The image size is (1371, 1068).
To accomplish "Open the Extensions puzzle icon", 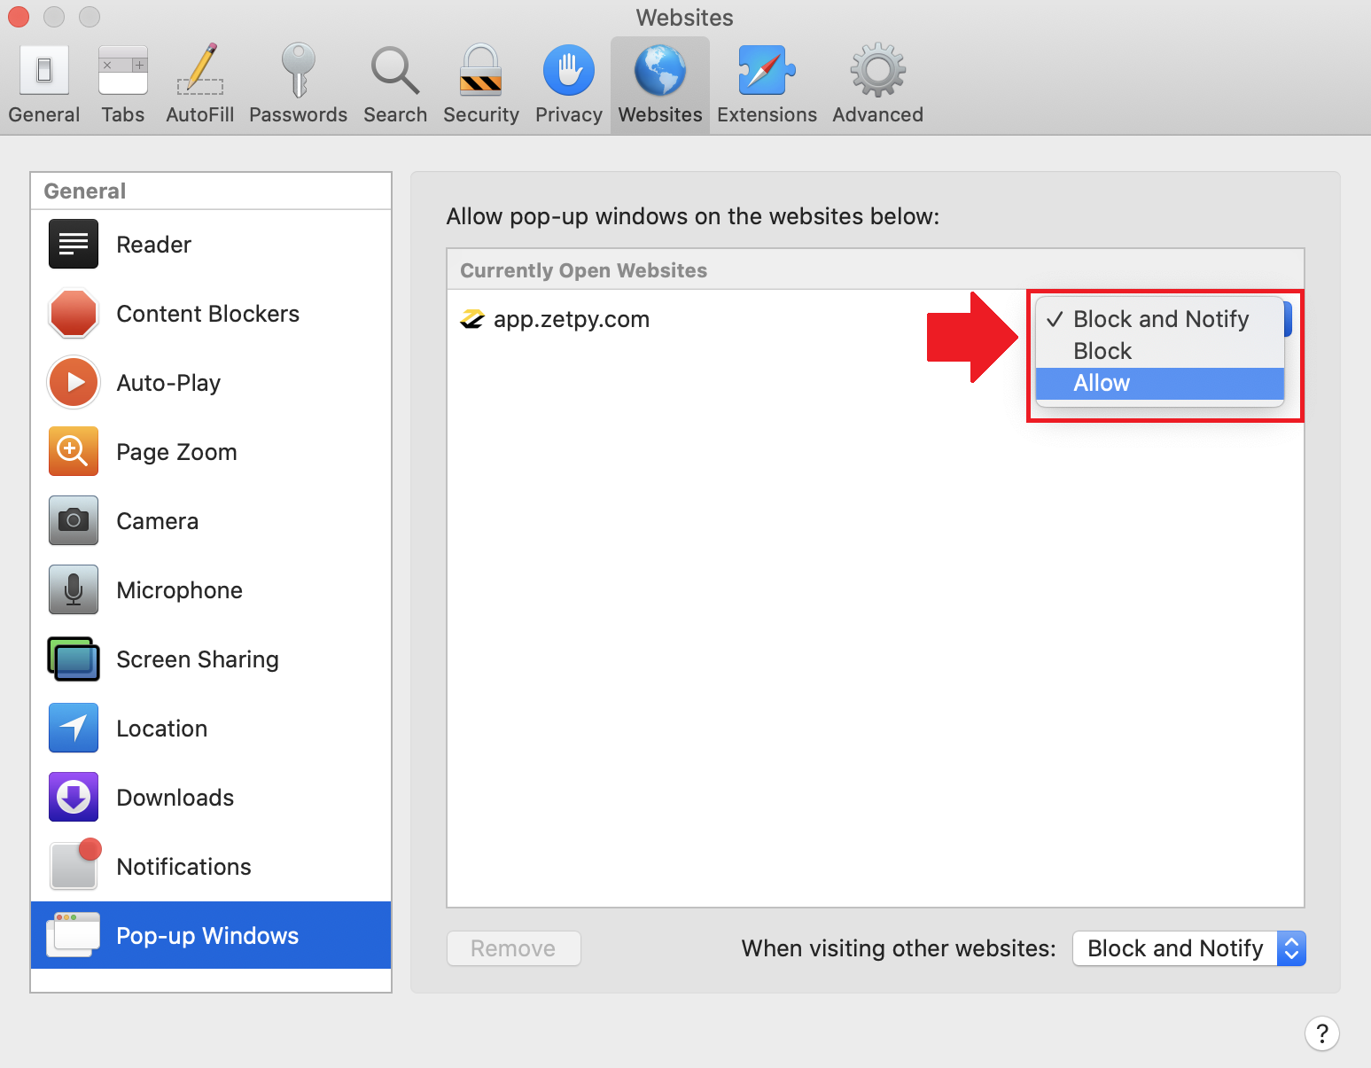I will tap(767, 71).
